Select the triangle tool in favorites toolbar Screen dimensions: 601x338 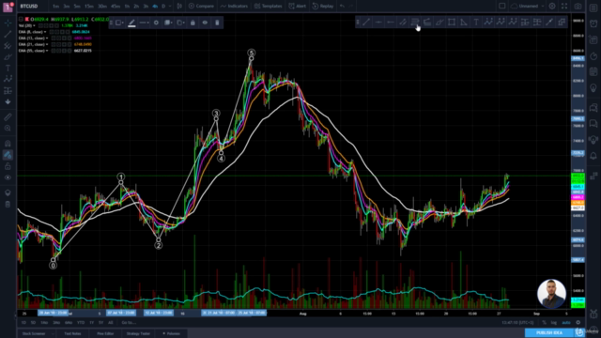point(464,23)
